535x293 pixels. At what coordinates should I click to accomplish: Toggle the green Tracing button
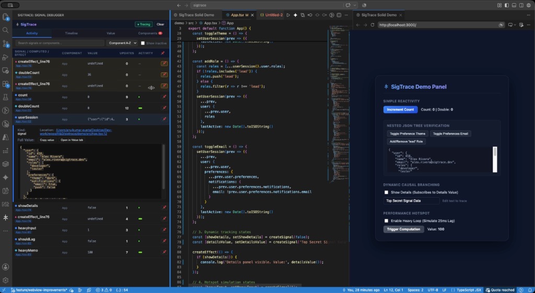(143, 25)
